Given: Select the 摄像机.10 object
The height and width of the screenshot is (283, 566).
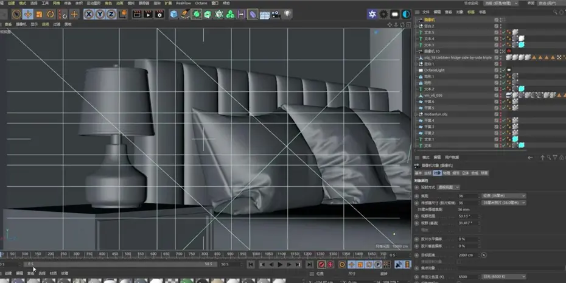Looking at the screenshot, I should [431, 52].
